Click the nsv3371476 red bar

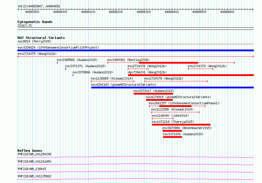(173, 137)
